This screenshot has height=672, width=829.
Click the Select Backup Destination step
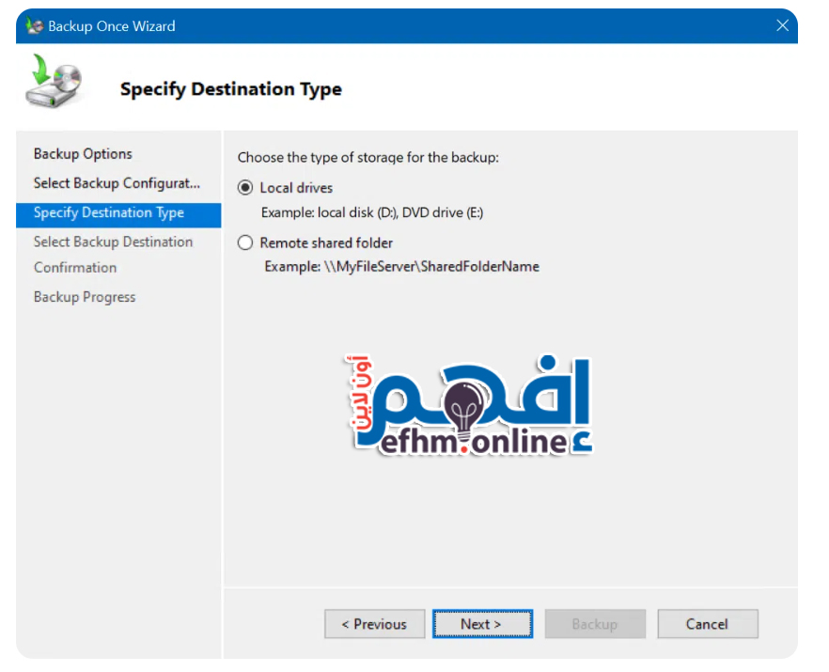pyautogui.click(x=113, y=242)
